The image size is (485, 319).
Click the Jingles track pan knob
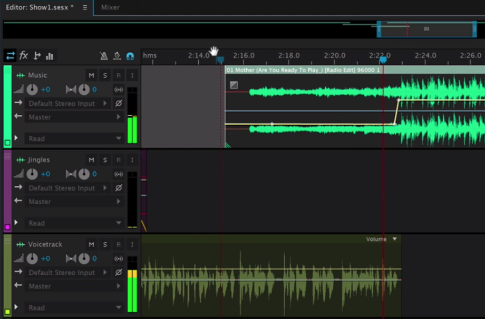[x=84, y=174]
